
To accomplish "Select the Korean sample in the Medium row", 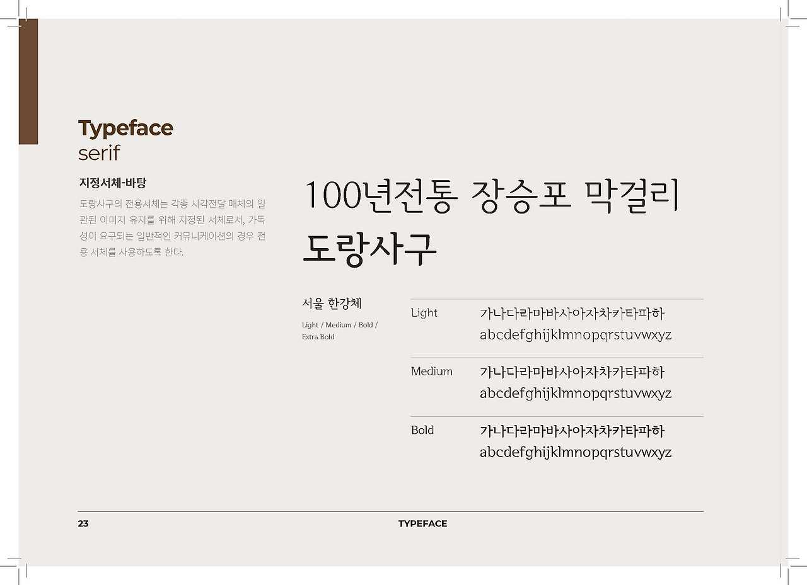I will pos(572,372).
